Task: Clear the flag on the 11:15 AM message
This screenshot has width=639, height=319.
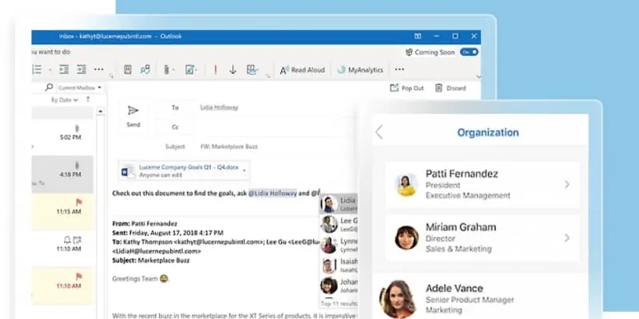Action: (x=79, y=202)
